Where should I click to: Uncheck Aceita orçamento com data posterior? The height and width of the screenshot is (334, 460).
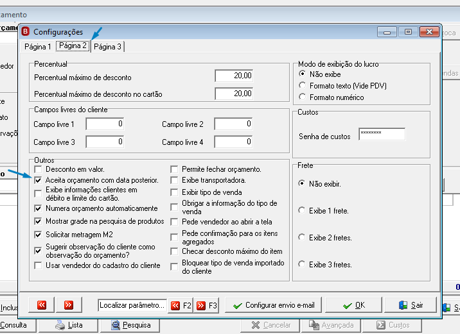point(38,180)
